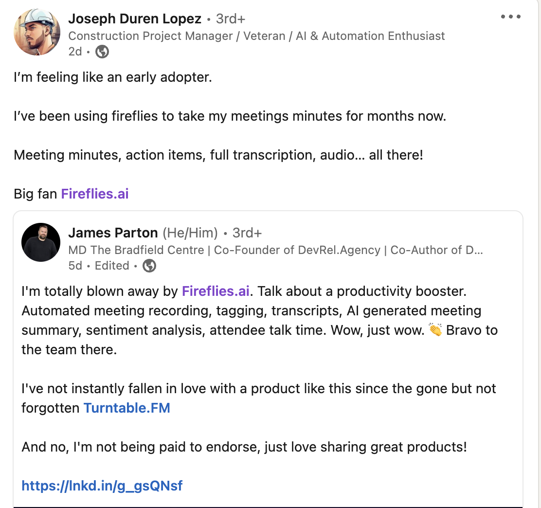
Task: Open the Turntable.FM link
Action: (x=126, y=408)
